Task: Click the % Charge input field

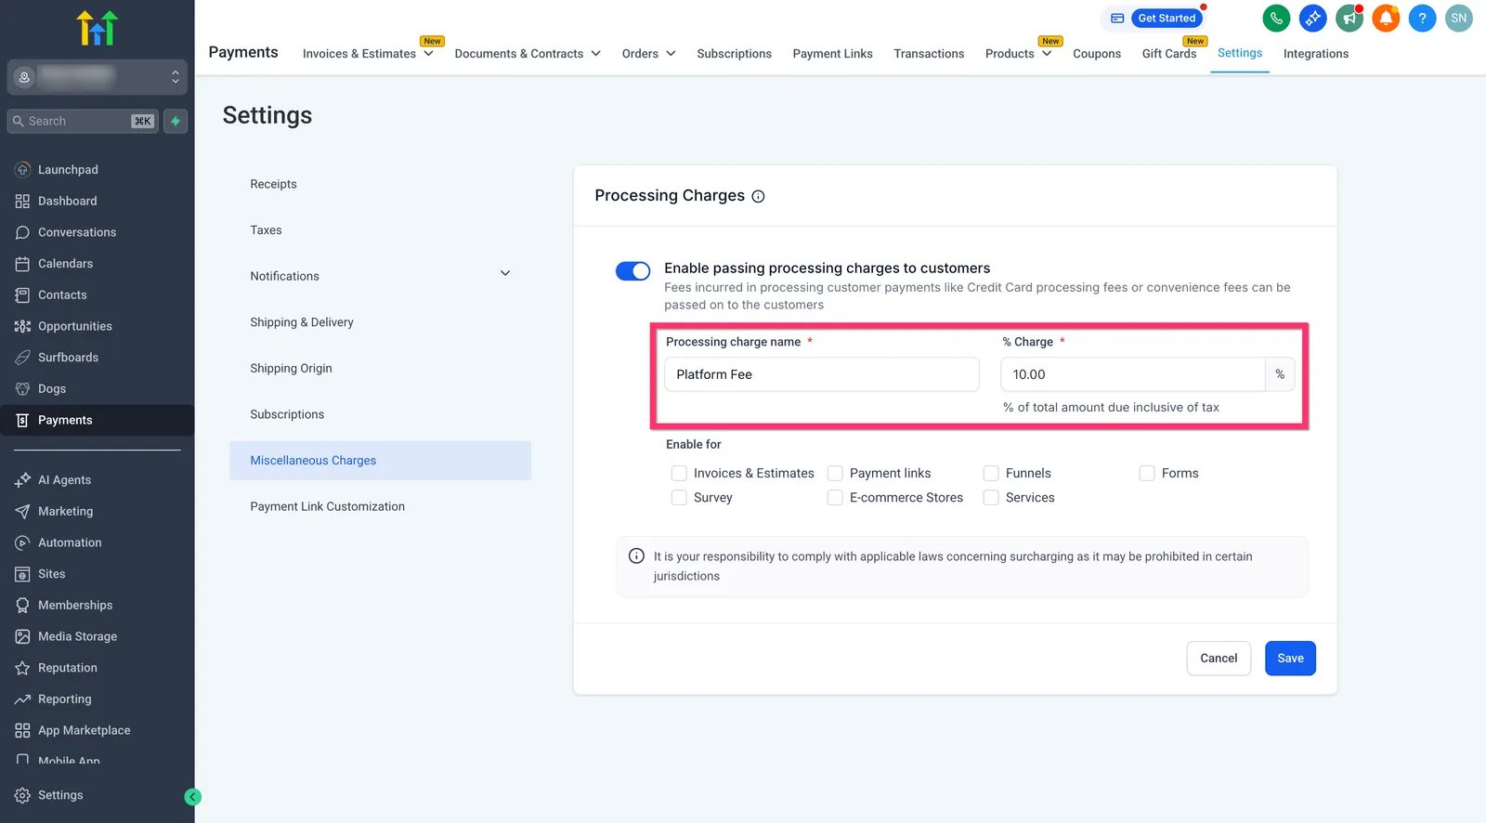Action: click(1132, 374)
